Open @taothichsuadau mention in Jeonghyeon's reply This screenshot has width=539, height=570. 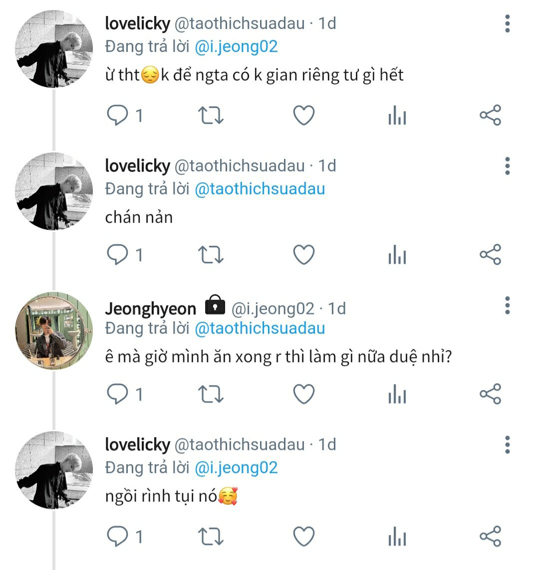point(260,328)
